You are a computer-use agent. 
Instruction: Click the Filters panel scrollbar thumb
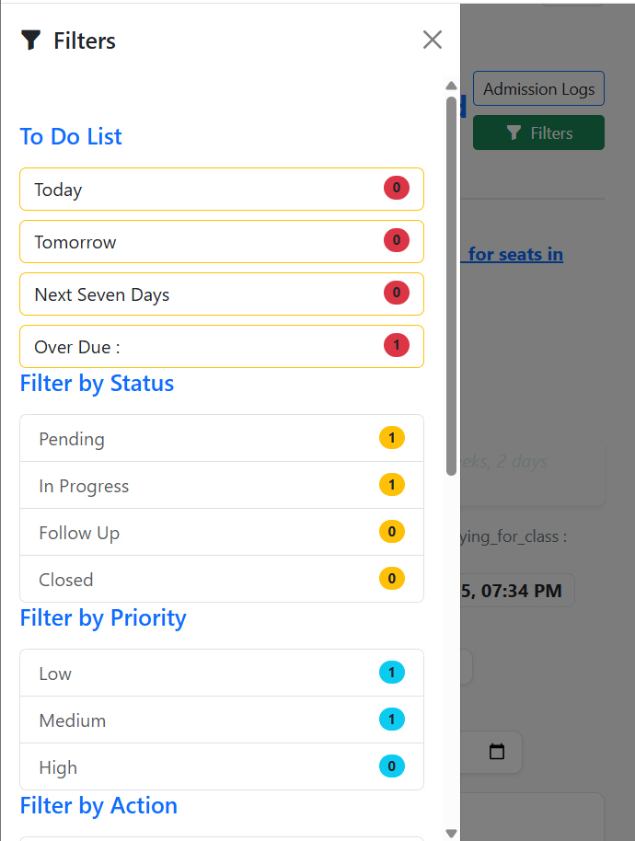(451, 285)
